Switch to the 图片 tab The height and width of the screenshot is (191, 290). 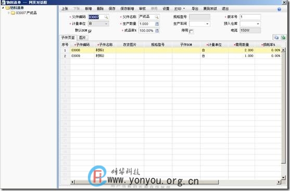[x=82, y=38]
